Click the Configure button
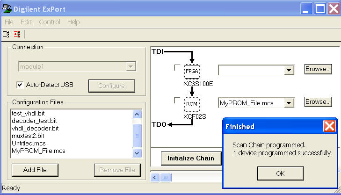Viewport: 341px width, 195px height. [112, 86]
